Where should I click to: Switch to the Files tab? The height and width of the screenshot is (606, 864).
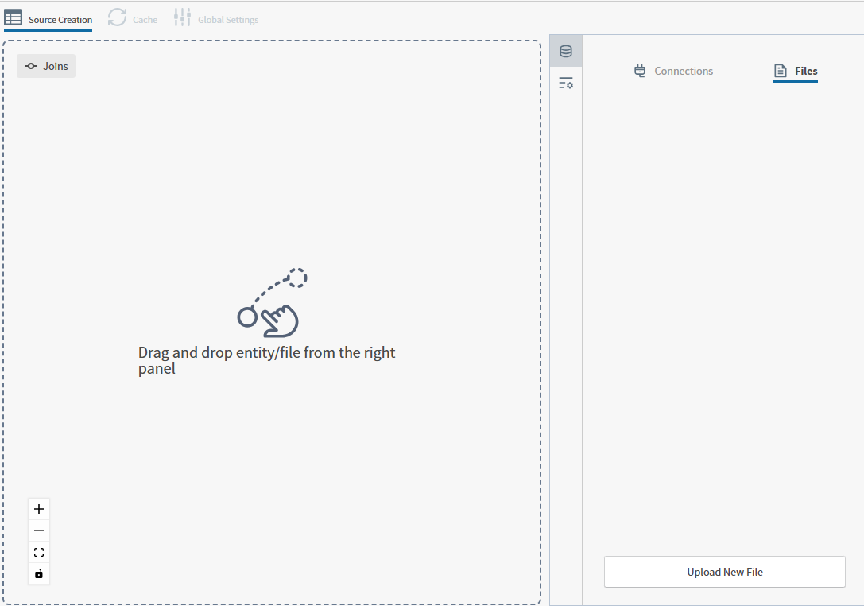click(x=795, y=71)
